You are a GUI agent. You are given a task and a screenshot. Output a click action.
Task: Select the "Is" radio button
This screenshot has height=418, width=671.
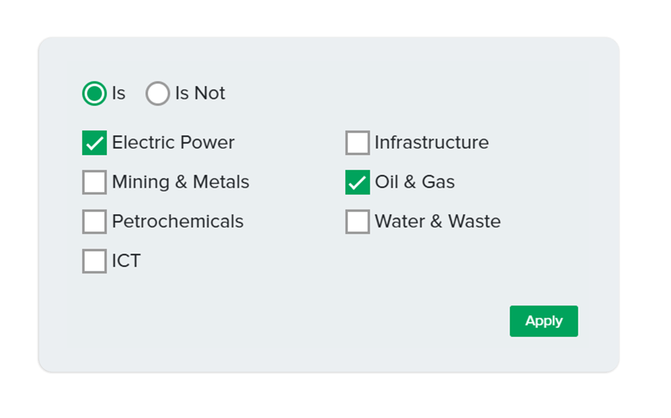pyautogui.click(x=94, y=93)
